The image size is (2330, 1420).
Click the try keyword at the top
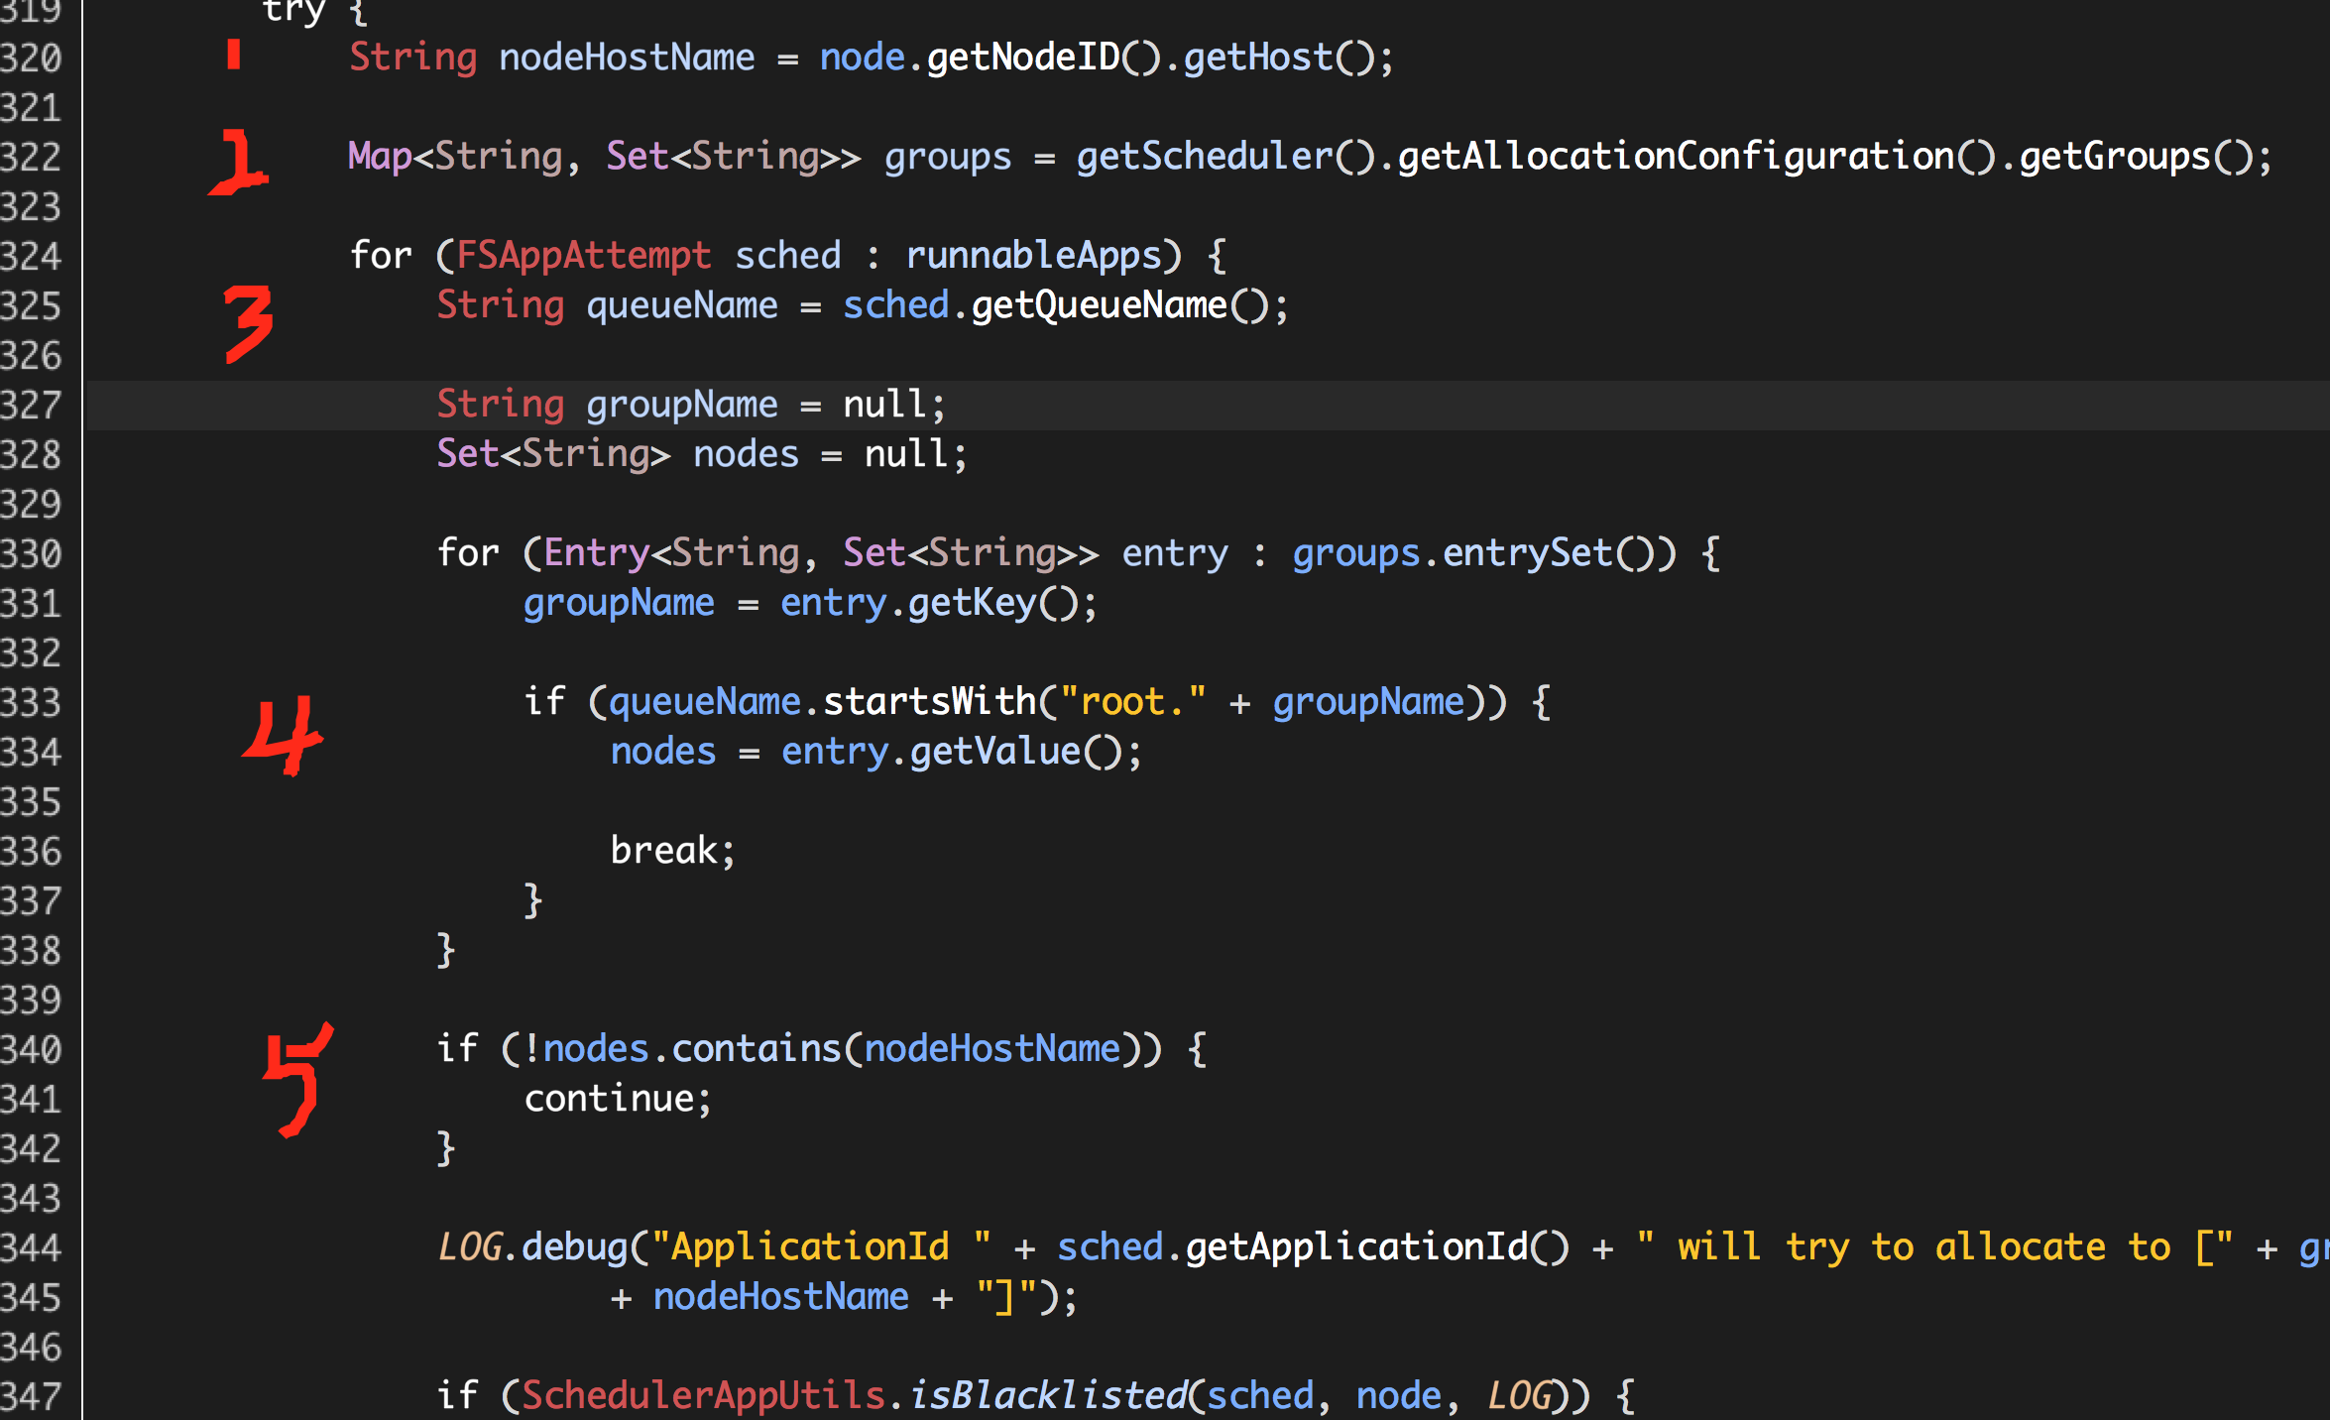293,12
